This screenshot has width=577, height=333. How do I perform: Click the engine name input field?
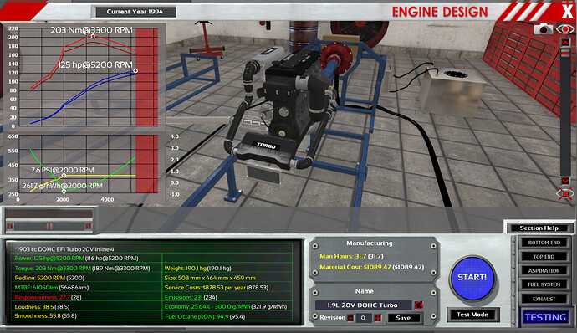[363, 305]
